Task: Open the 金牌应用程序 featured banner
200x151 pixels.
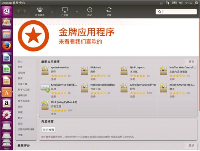Action: [x=106, y=37]
